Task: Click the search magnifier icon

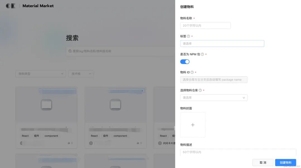Action: click(70, 51)
